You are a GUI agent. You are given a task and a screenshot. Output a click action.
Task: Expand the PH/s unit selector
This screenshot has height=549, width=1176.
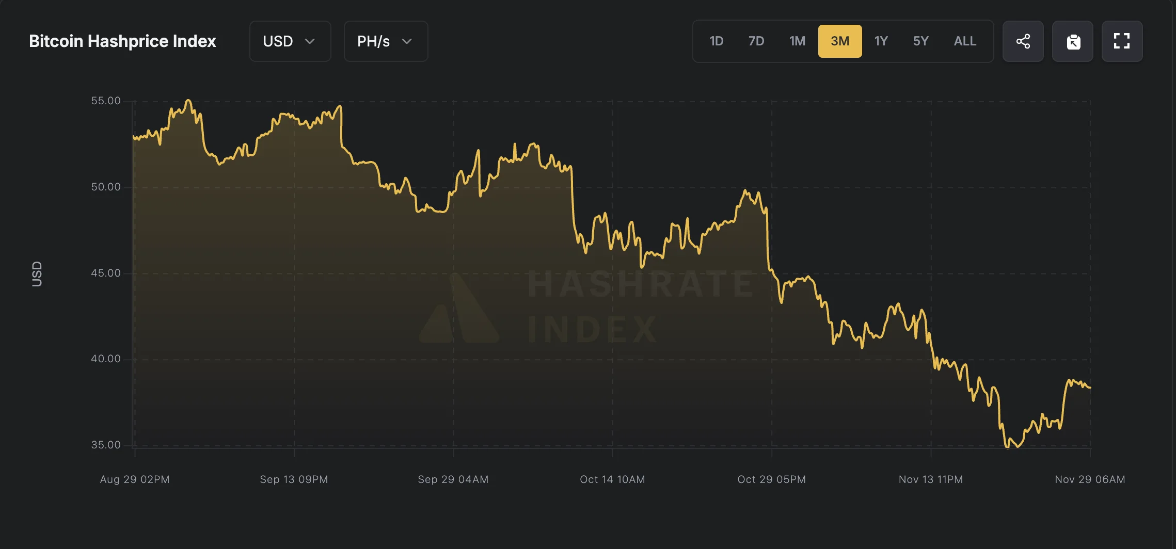385,41
